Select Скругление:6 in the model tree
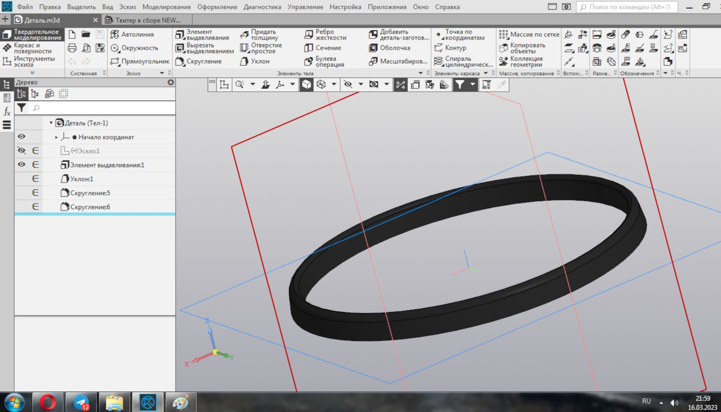Image resolution: width=721 pixels, height=412 pixels. click(90, 207)
